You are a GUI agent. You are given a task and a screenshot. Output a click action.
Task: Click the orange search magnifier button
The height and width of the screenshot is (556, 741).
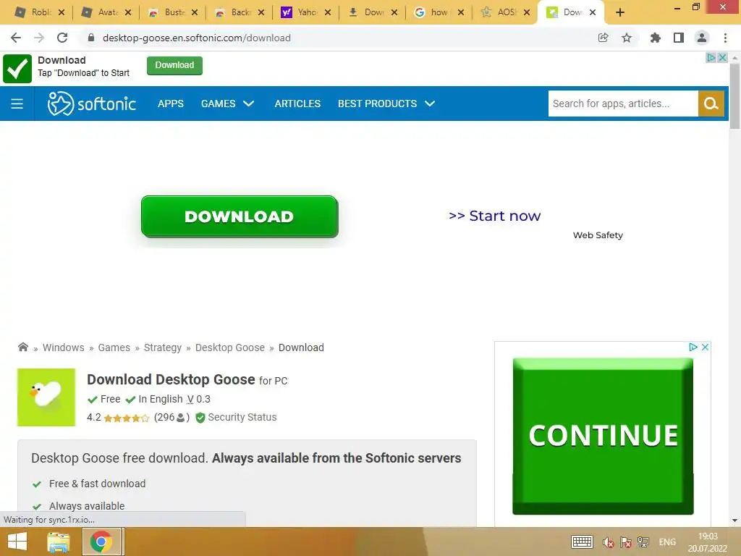tap(711, 104)
